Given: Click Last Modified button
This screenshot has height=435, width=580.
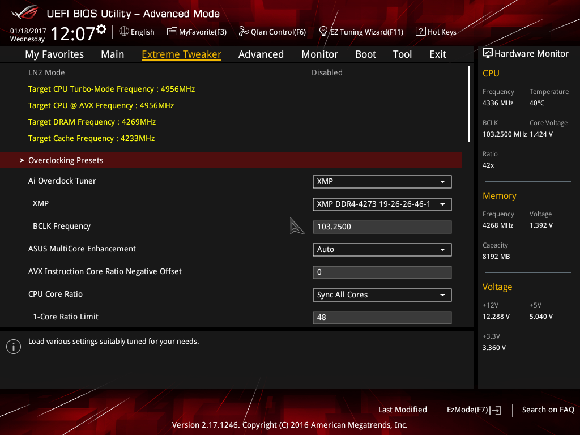Looking at the screenshot, I should [403, 410].
